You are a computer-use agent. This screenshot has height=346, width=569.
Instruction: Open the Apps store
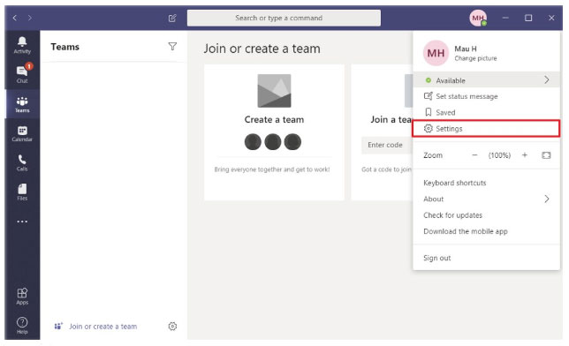click(x=22, y=296)
